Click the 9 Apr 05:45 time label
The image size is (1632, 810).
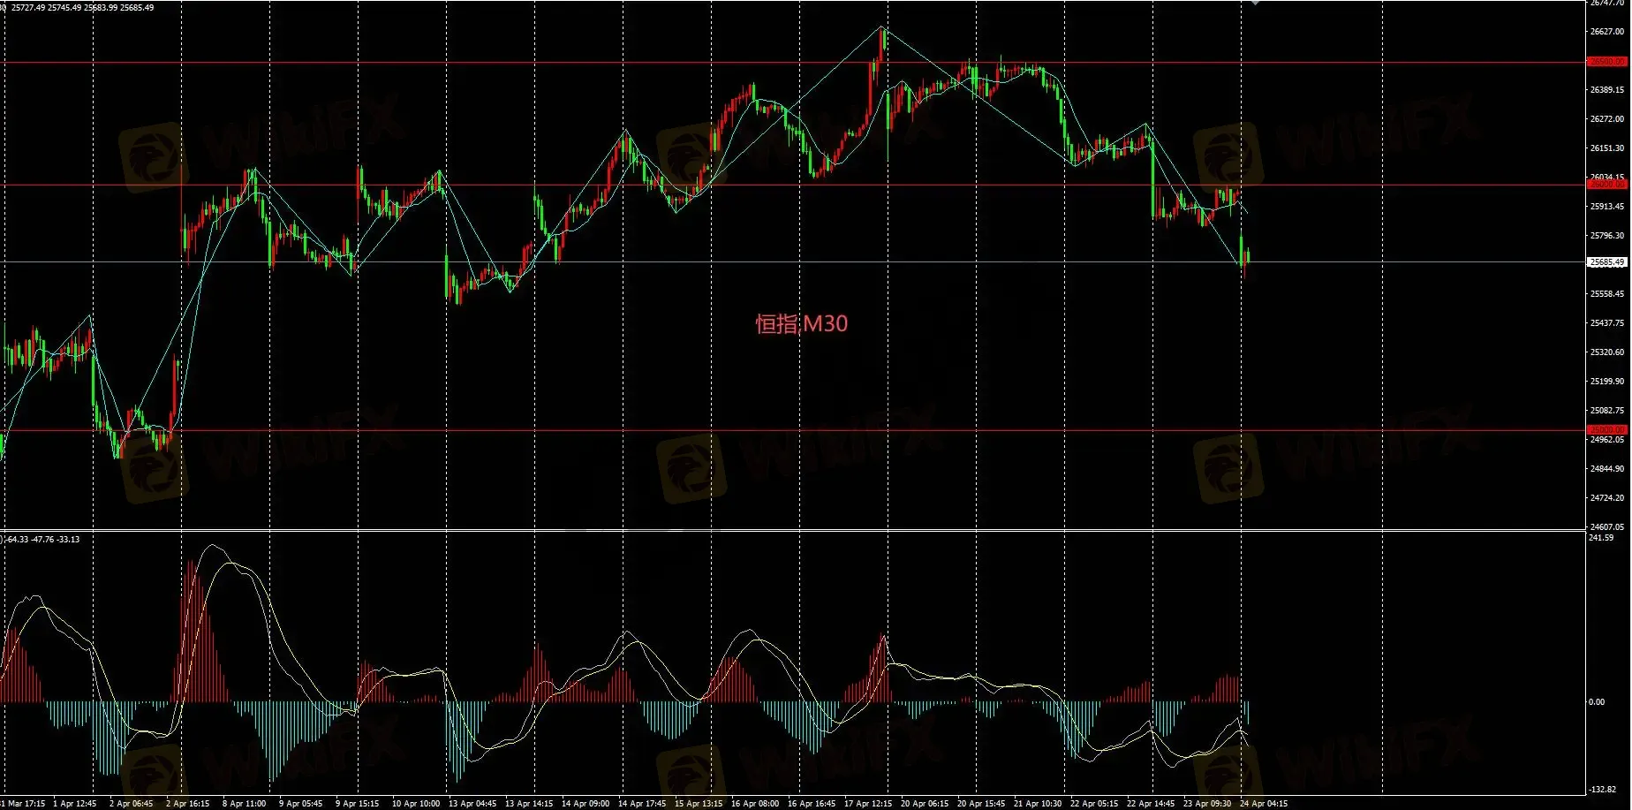tap(301, 804)
